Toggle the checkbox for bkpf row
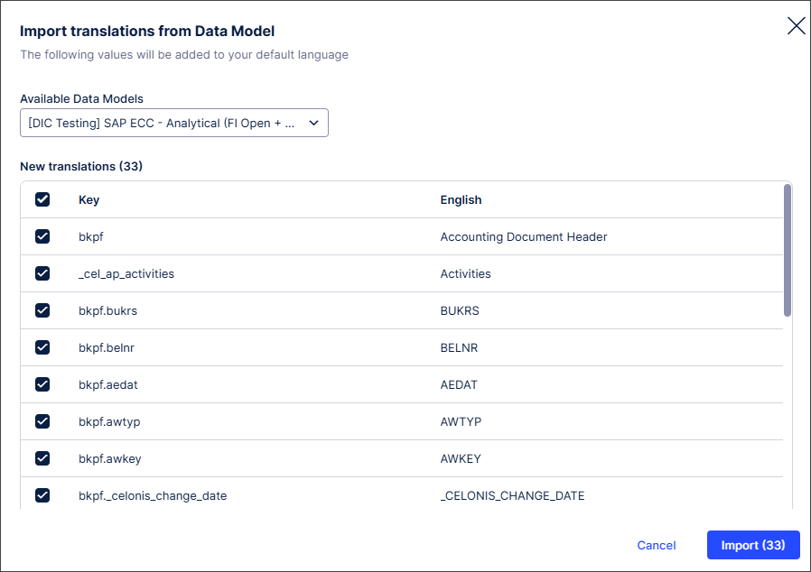This screenshot has width=811, height=572. (x=42, y=236)
